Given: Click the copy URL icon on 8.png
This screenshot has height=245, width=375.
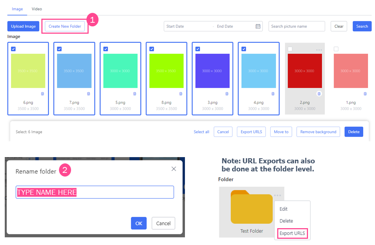Looking at the screenshot, I should [181, 94].
